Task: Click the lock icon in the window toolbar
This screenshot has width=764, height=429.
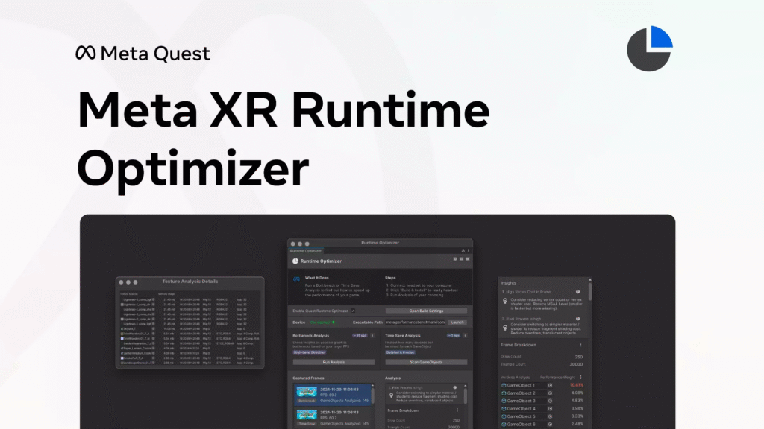Action: tap(463, 250)
